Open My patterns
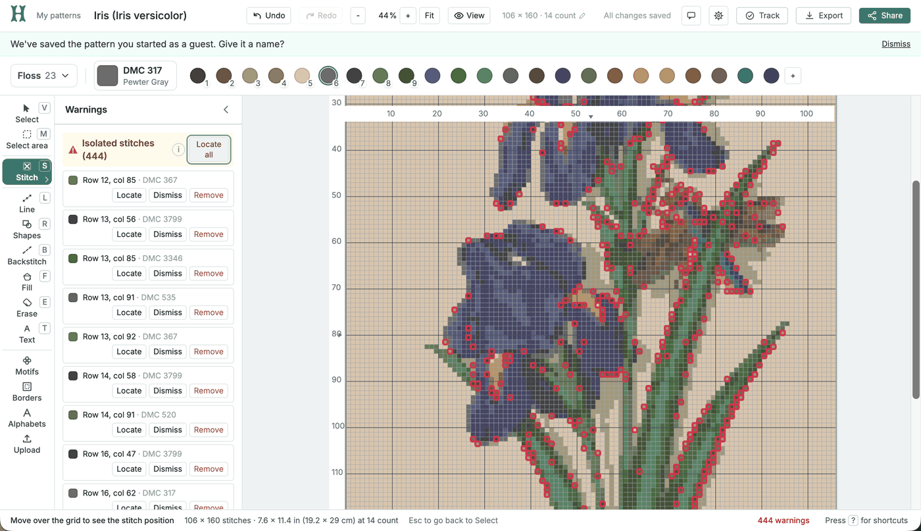921x531 pixels. 59,16
